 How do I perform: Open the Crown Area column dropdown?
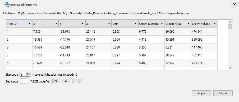pyautogui.click(x=178, y=24)
